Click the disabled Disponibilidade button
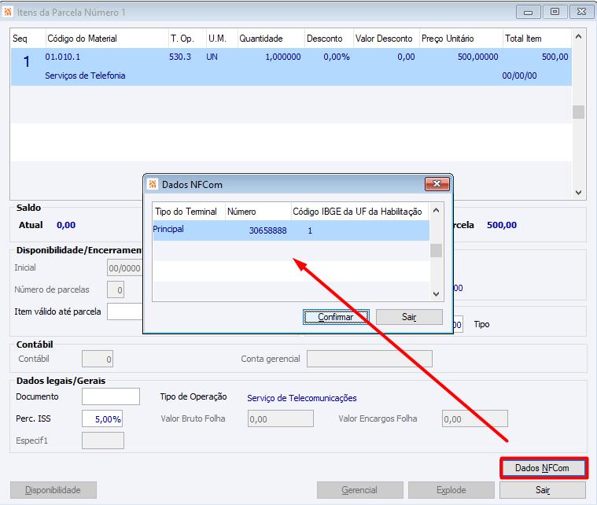 [53, 490]
